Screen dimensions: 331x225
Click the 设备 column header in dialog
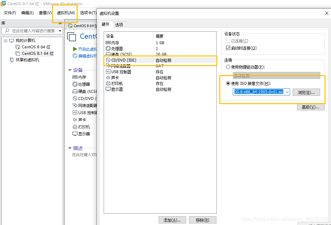click(x=129, y=36)
